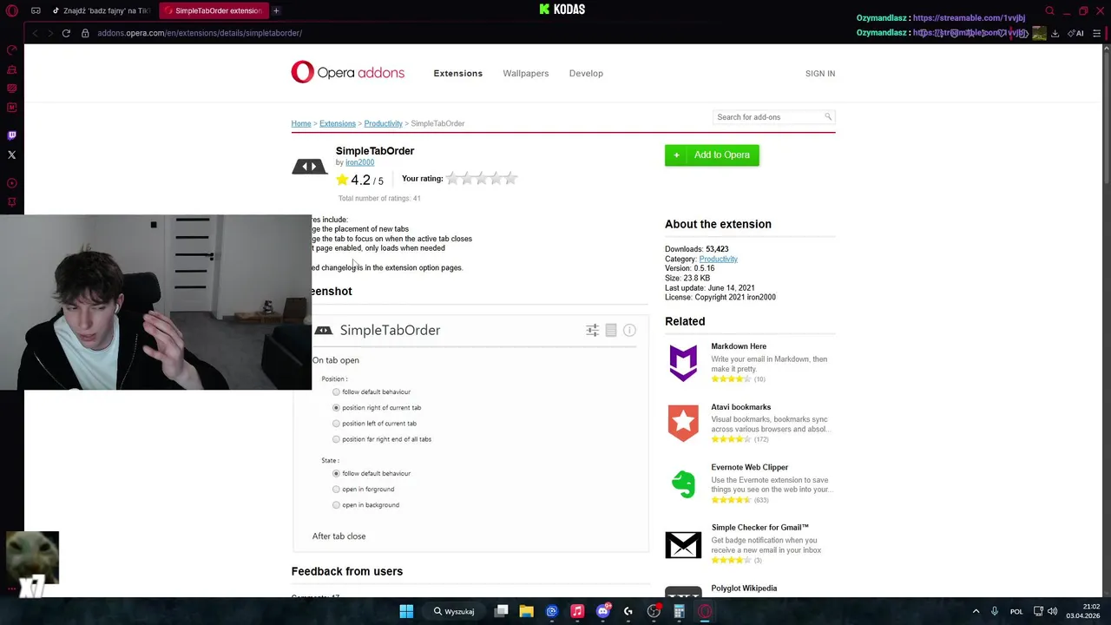Open Evernote Web Clipper title link
Image resolution: width=1111 pixels, height=625 pixels.
pos(749,467)
